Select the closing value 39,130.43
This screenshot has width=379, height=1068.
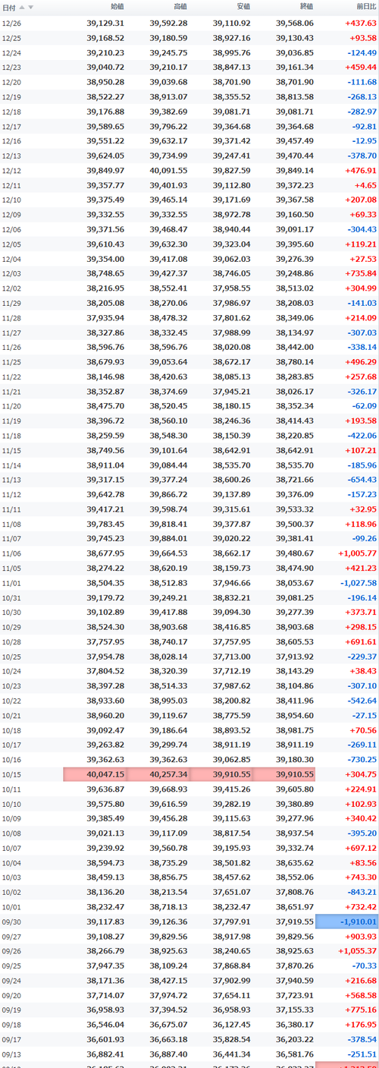pos(294,37)
